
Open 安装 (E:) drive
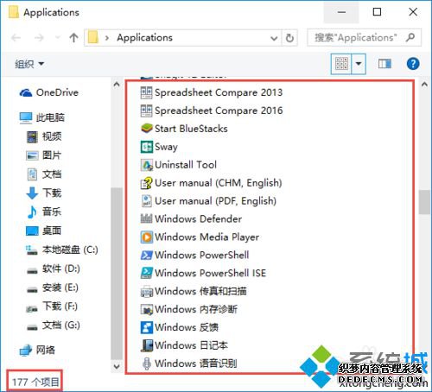[53, 288]
